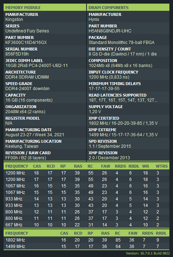Click the version 16.7.0.1 Build text
Screen dimensions: 173x257
pos(148,253)
